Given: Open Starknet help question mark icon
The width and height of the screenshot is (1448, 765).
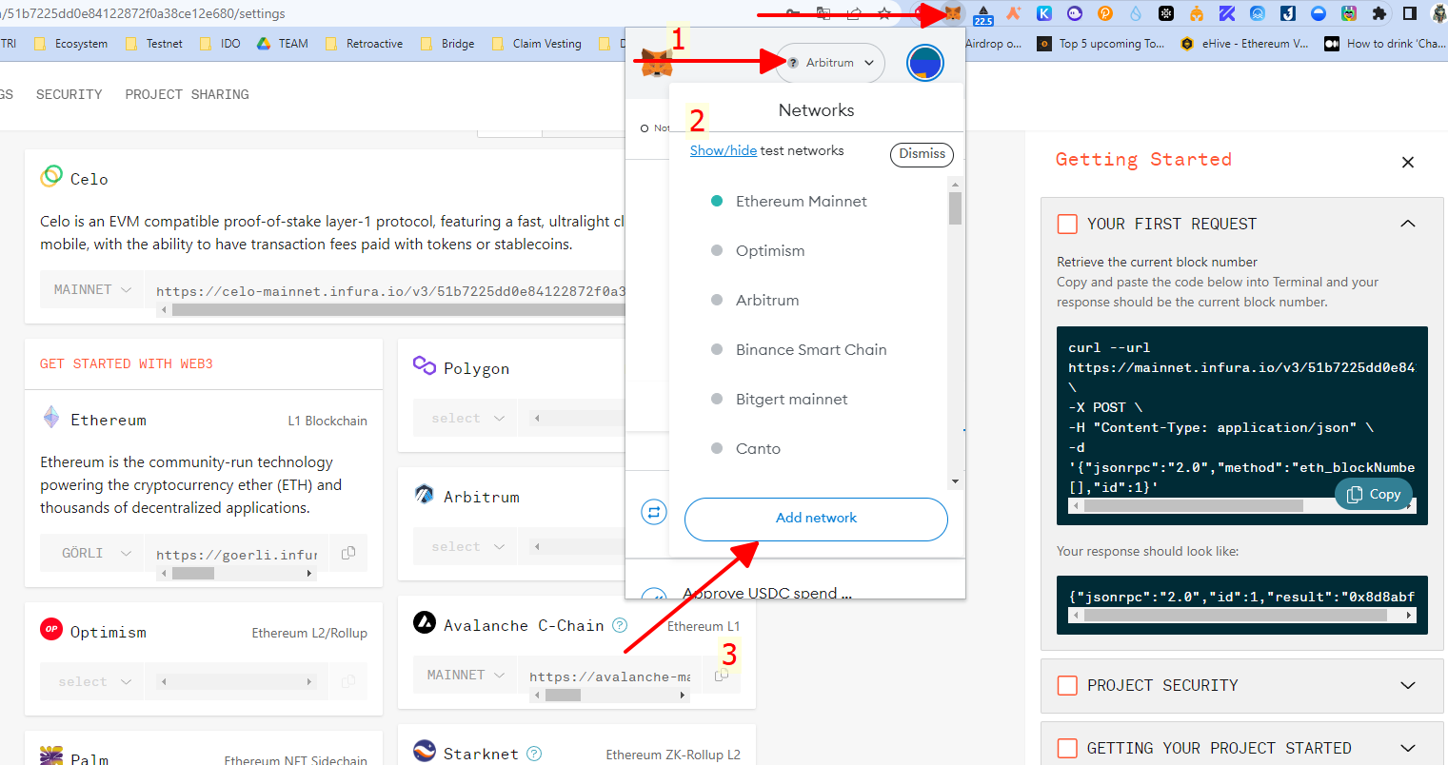Looking at the screenshot, I should point(534,754).
